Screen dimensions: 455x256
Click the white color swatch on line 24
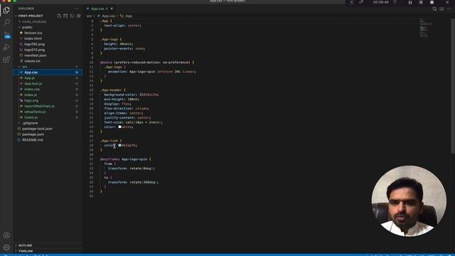pyautogui.click(x=120, y=127)
